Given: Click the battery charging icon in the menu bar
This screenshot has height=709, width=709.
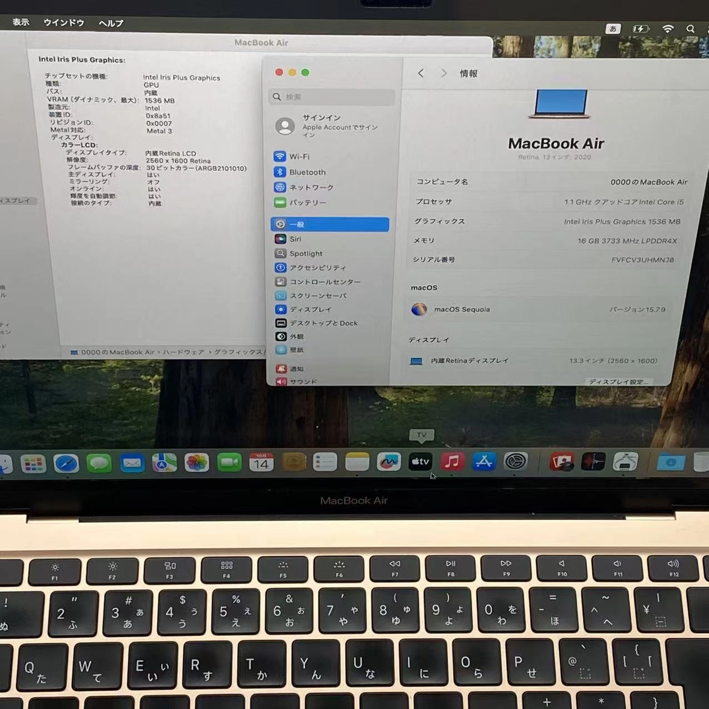Looking at the screenshot, I should click(641, 29).
